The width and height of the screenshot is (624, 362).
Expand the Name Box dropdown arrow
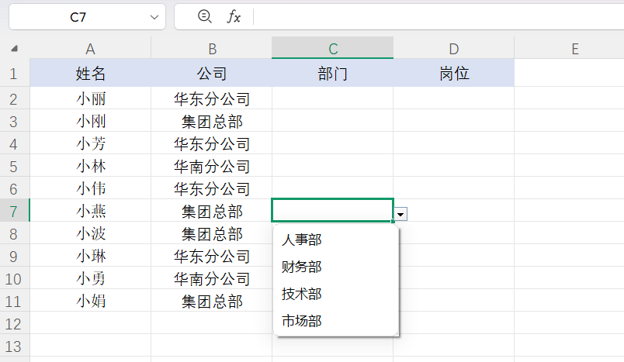tap(154, 17)
